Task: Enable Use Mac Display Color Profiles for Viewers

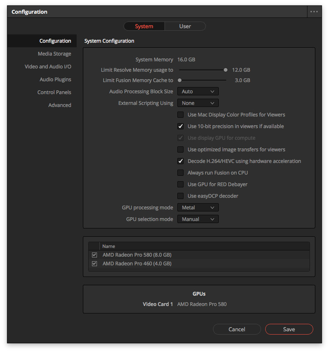Action: coord(180,115)
